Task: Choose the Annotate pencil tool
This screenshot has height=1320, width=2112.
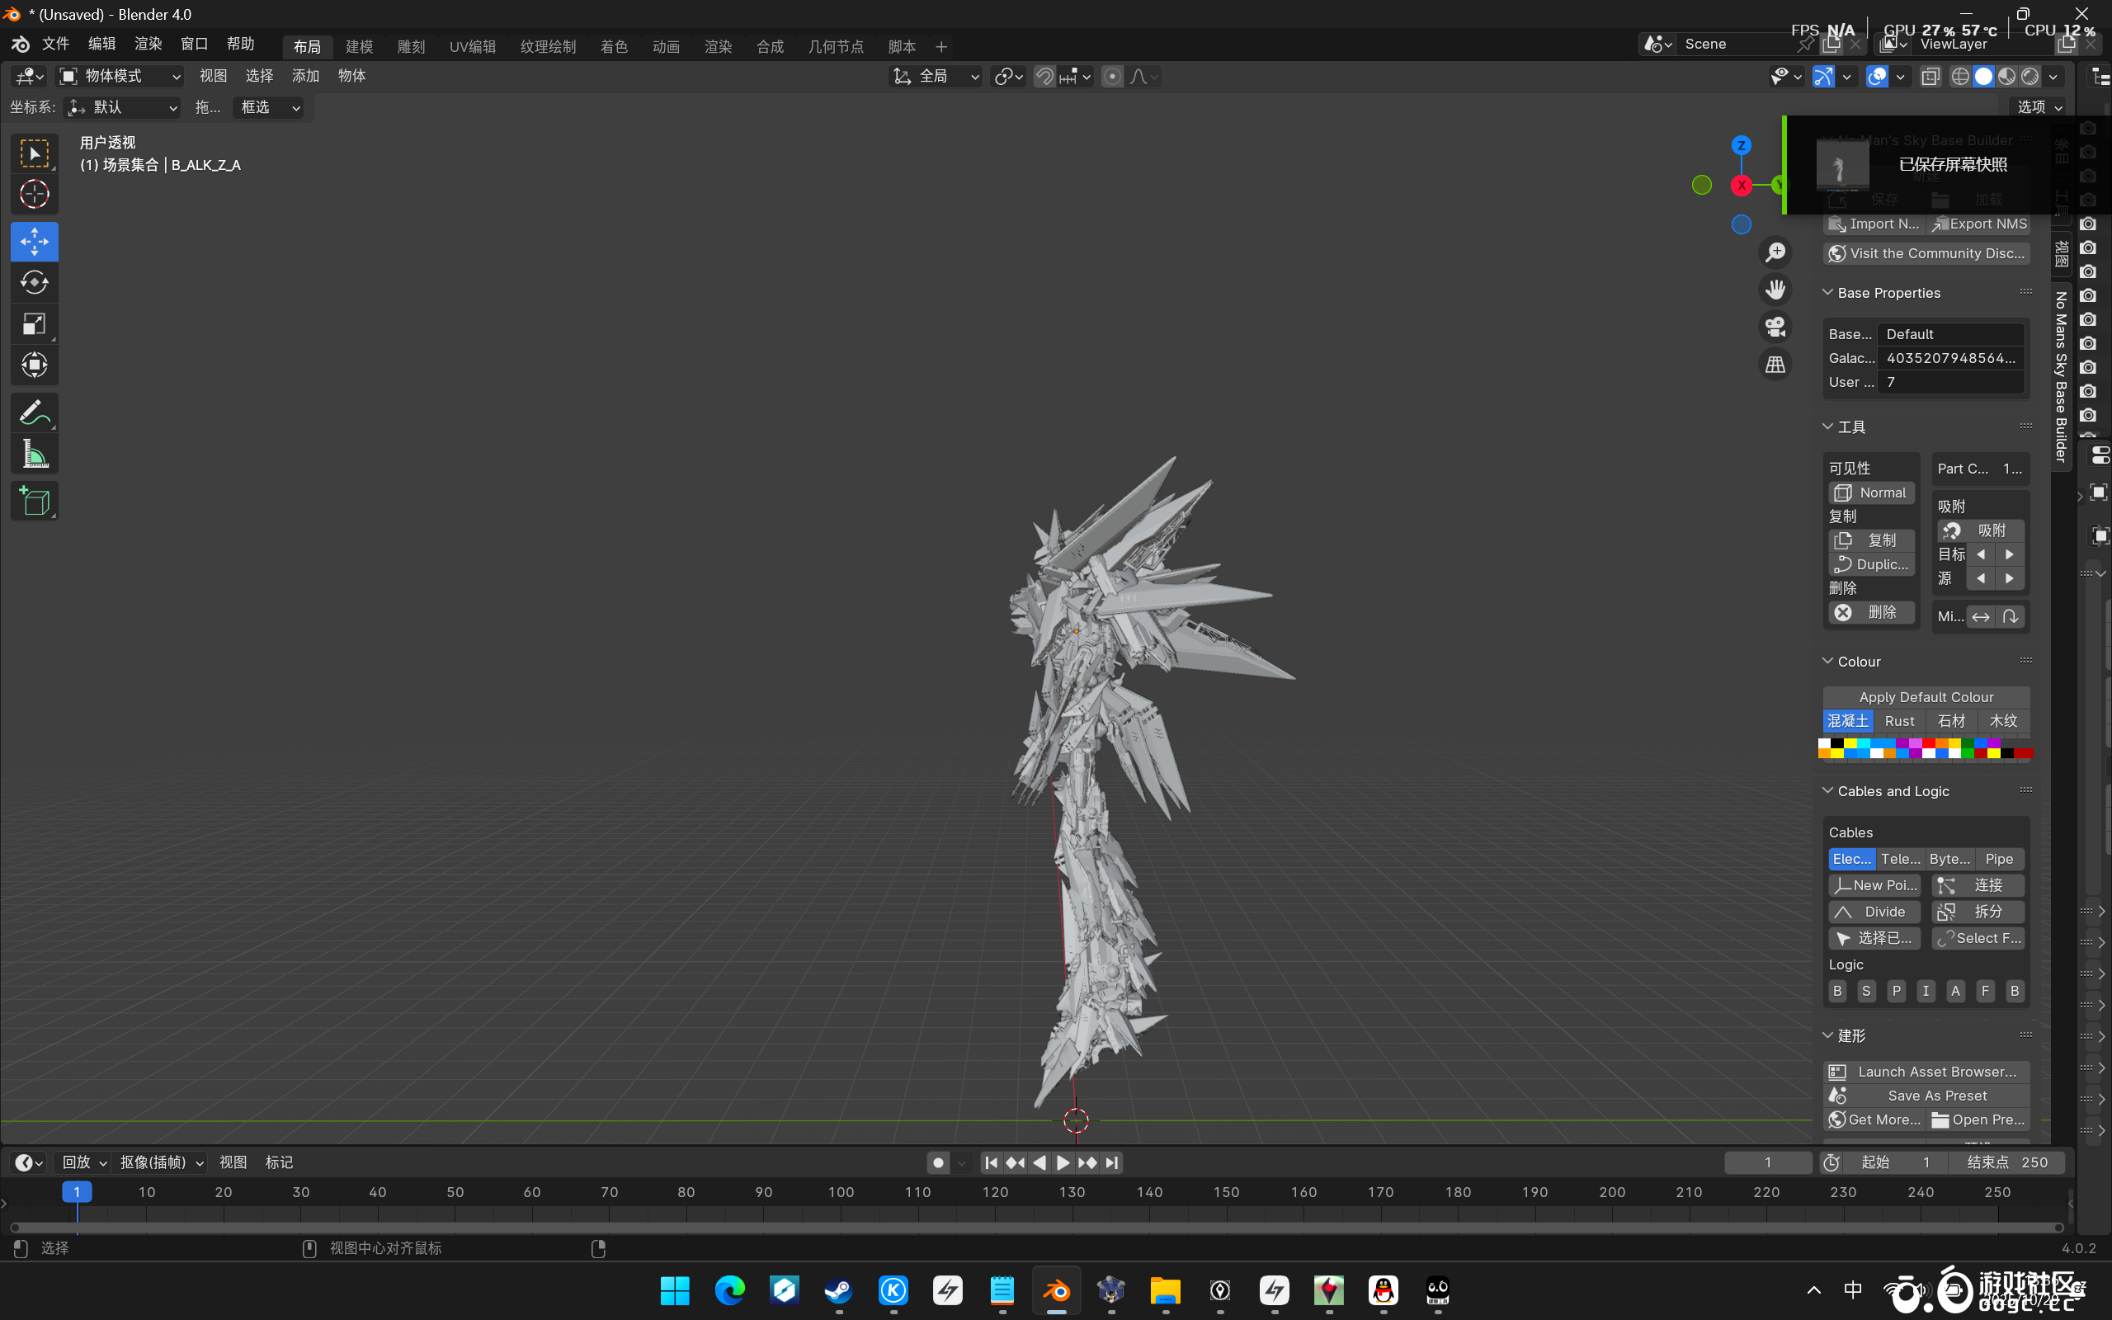Action: click(34, 412)
